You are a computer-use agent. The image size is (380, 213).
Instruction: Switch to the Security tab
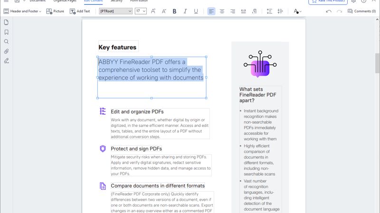(x=116, y=1)
